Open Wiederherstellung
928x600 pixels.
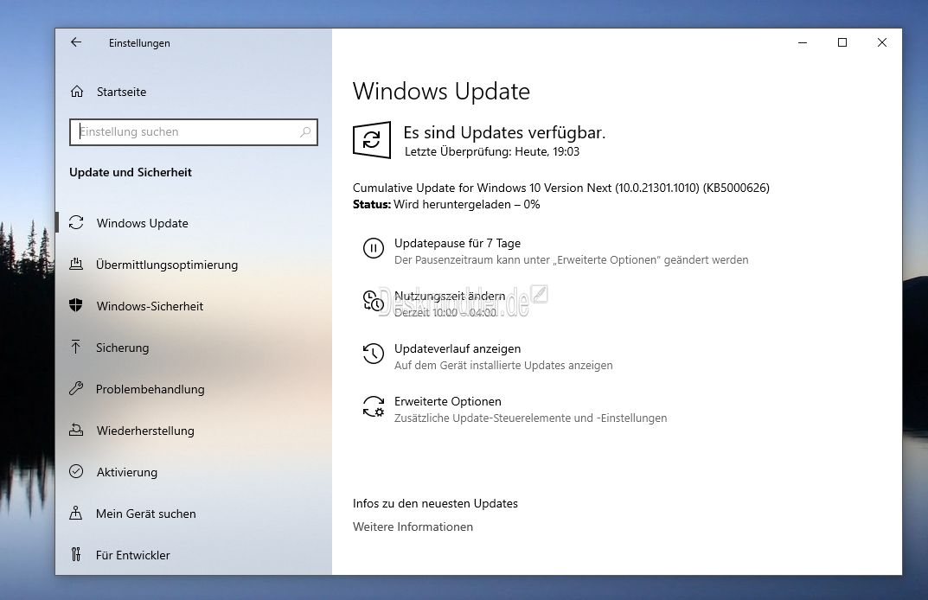pos(145,431)
